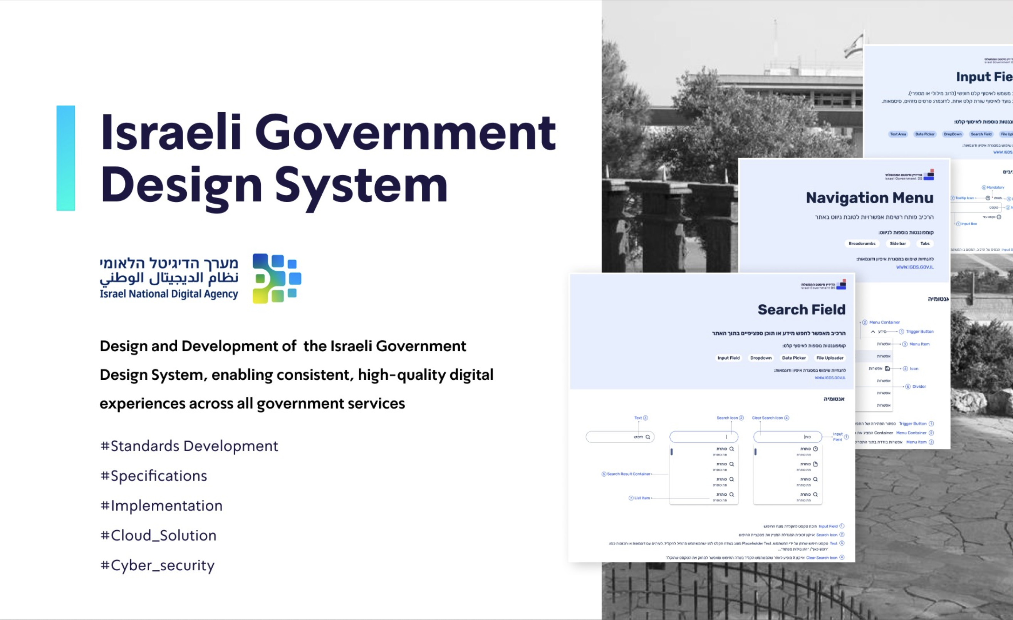This screenshot has width=1013, height=620.
Task: Select the Breadcrumbs chip on Navigation Menu card
Action: [862, 243]
